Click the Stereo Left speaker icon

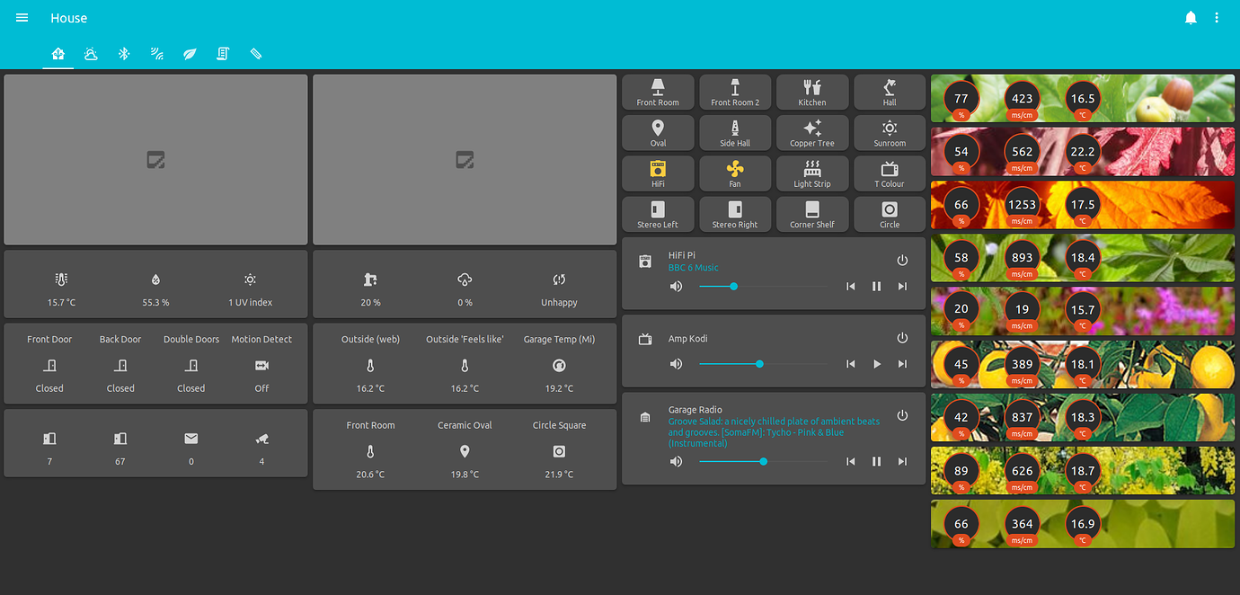(x=658, y=209)
